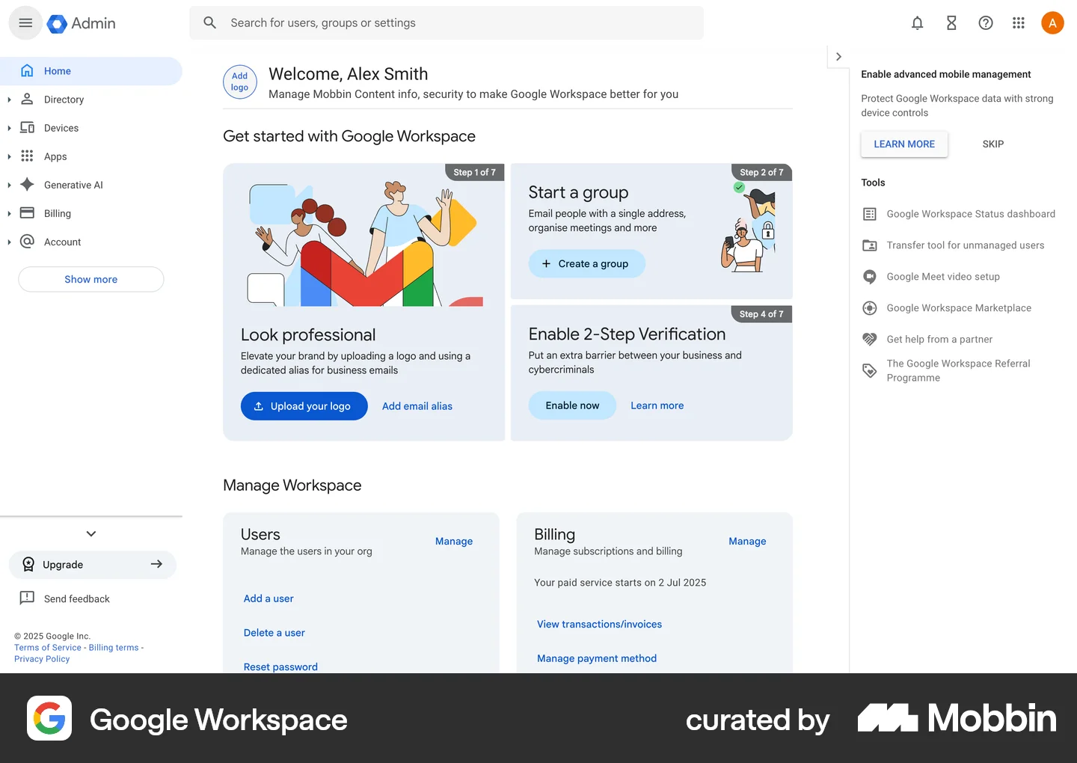Screen dimensions: 1077x763
Task: Click the Show more button
Action: point(91,279)
